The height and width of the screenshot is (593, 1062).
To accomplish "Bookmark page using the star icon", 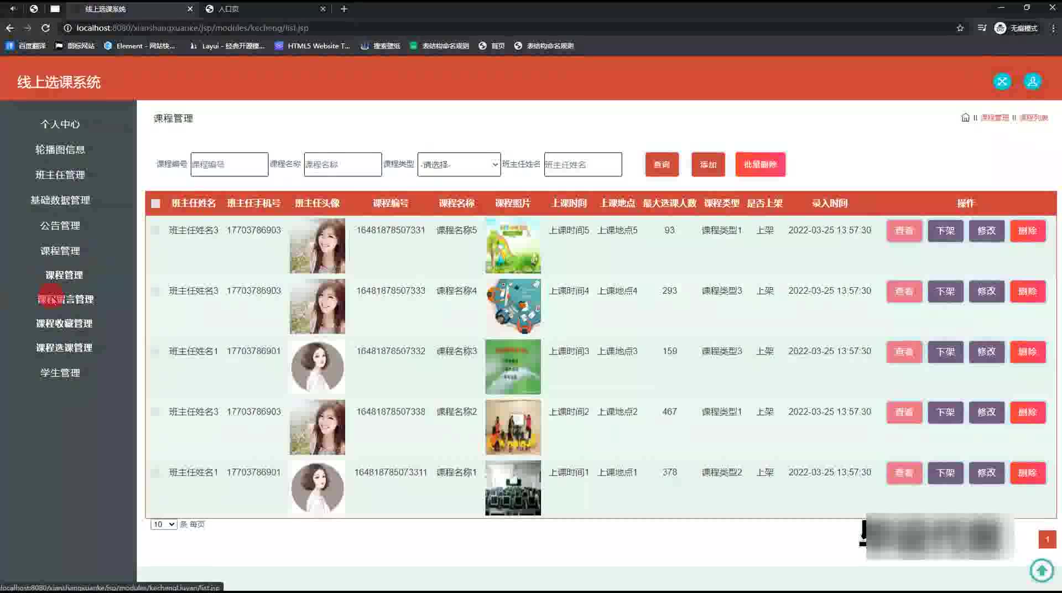I will click(960, 28).
